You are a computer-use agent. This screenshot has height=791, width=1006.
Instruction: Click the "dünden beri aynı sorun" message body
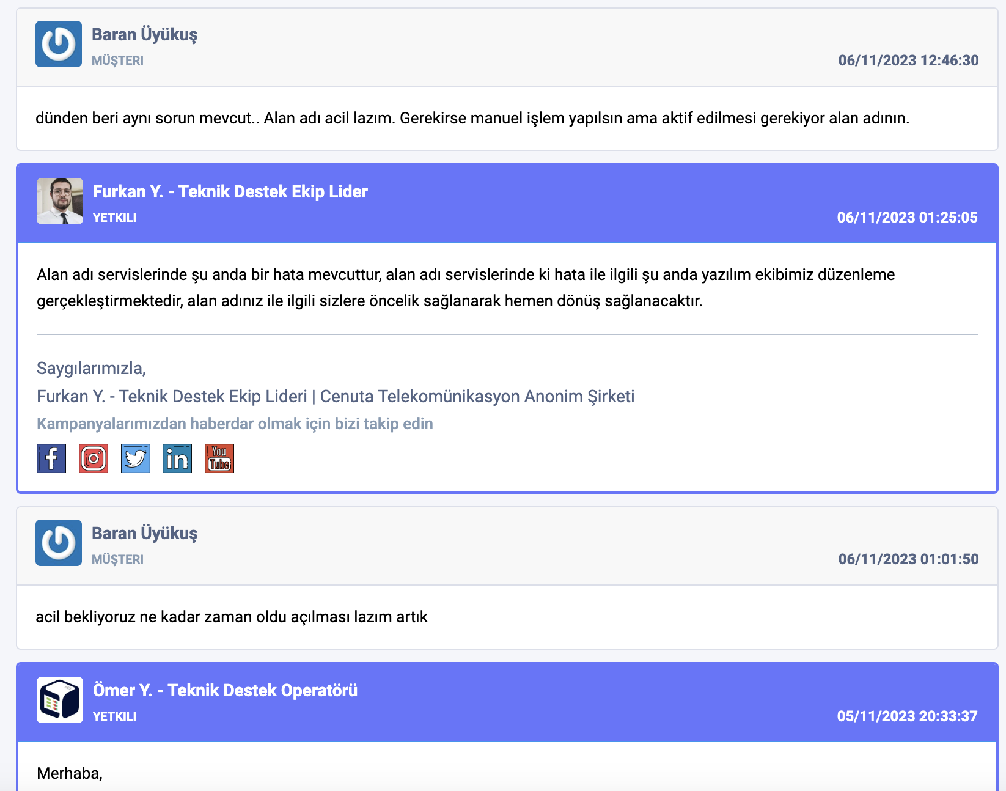(x=472, y=118)
